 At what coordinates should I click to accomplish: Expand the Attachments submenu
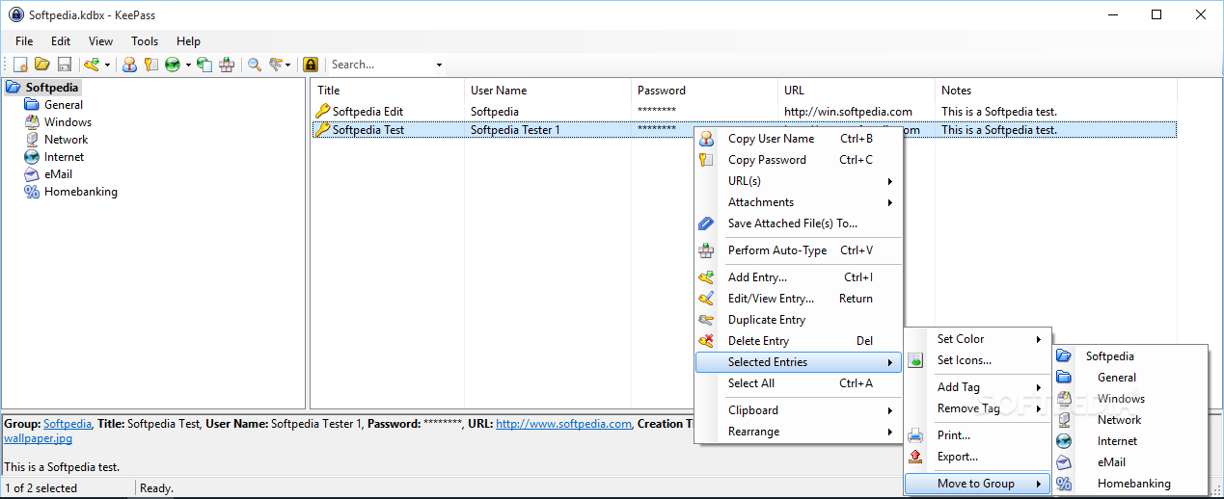[x=799, y=202]
